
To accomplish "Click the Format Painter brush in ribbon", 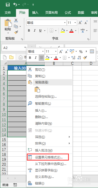I will (x=16, y=32).
